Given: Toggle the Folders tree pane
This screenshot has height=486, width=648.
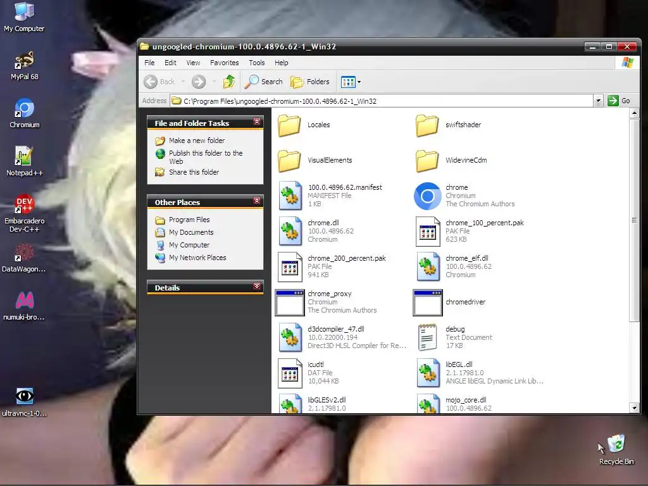Looking at the screenshot, I should pyautogui.click(x=310, y=82).
